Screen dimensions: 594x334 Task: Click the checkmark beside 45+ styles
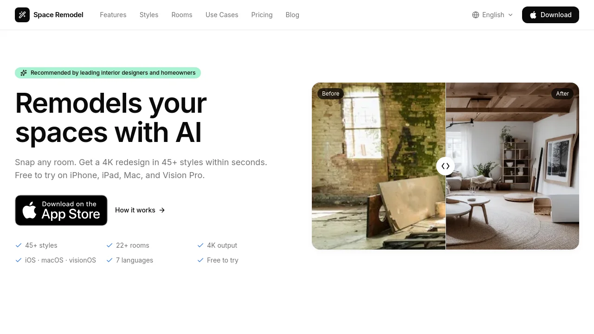[19, 245]
